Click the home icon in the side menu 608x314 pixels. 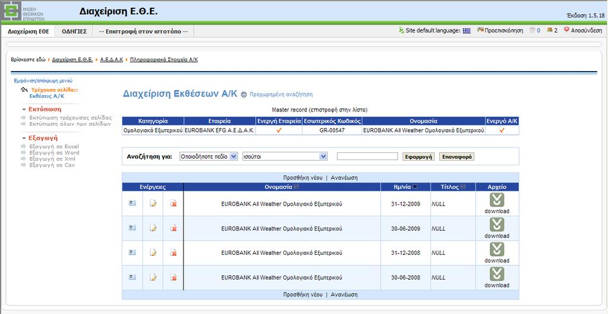point(24,89)
